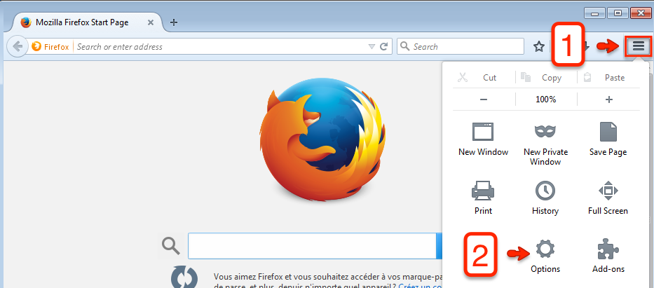Image resolution: width=654 pixels, height=288 pixels.
Task: Click the magnifier icon beside page search
Action: [x=170, y=247]
